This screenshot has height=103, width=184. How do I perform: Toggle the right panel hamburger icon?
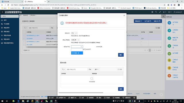163,16
